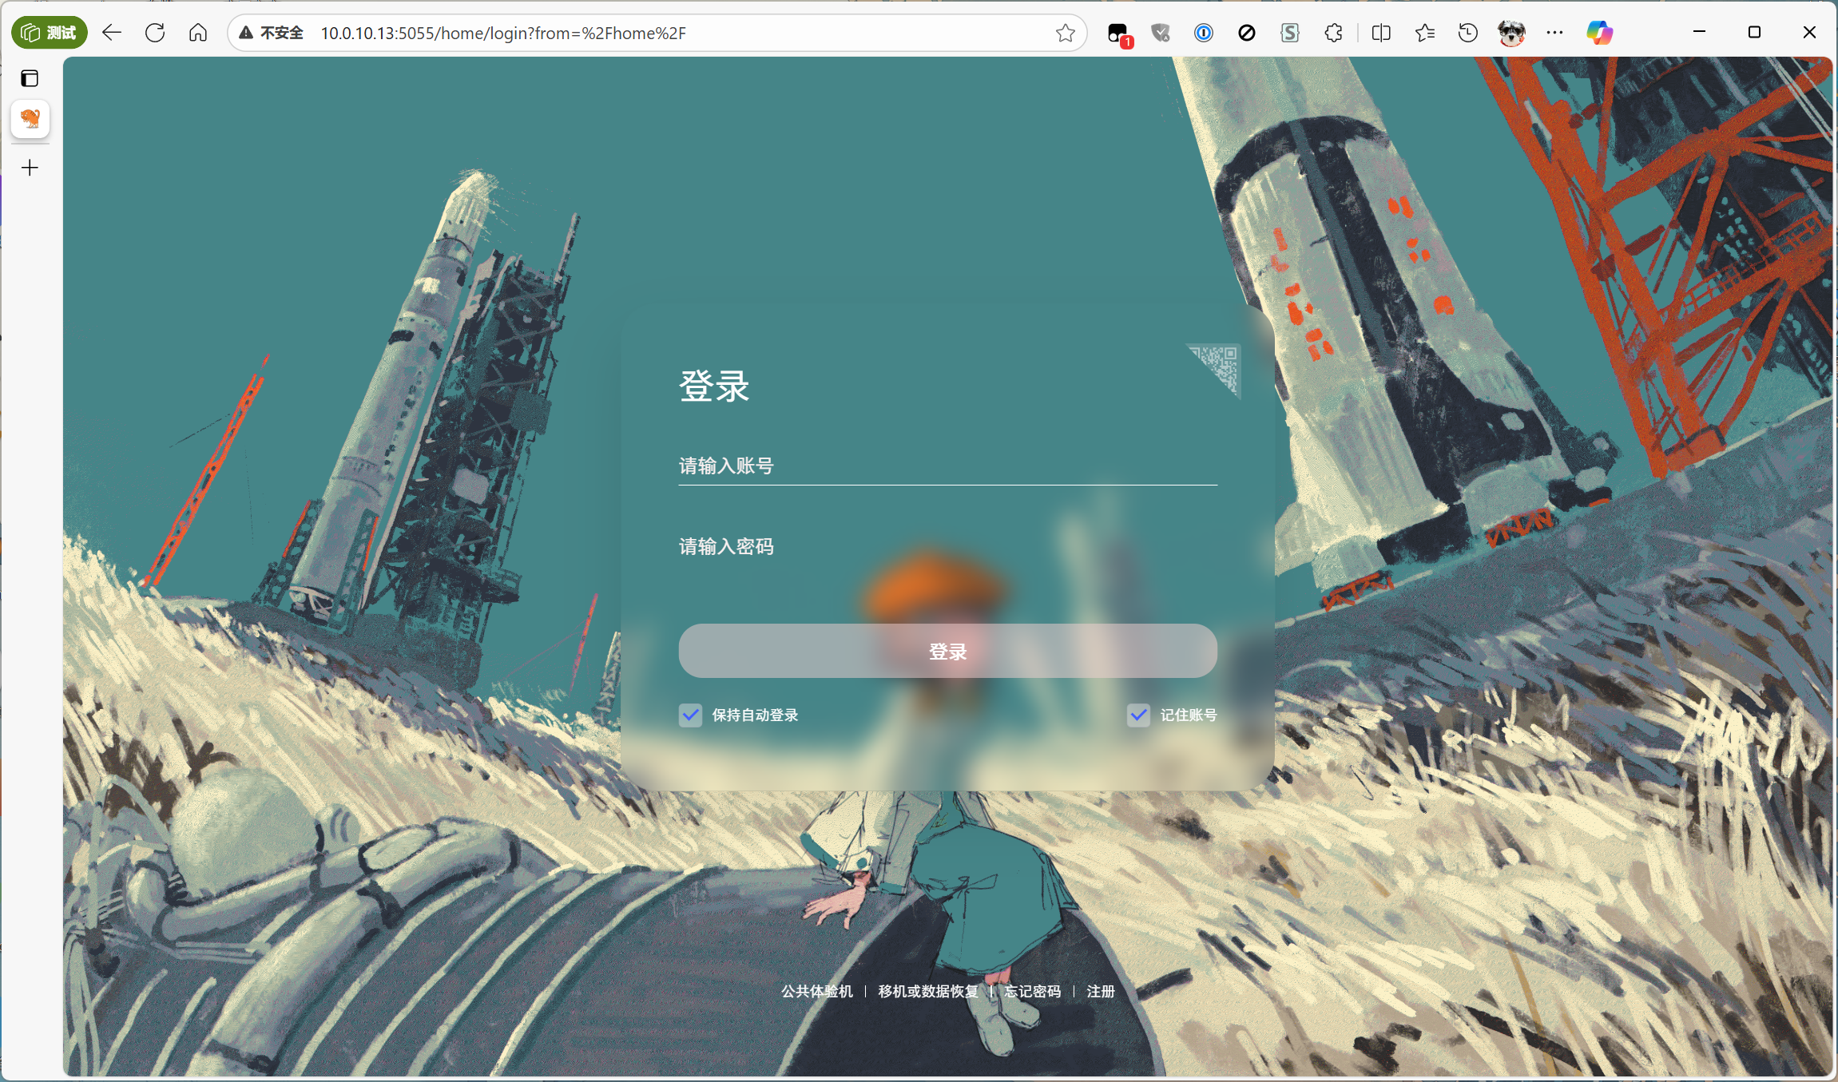The height and width of the screenshot is (1082, 1838).
Task: Open the favorites list star icon
Action: point(1425,32)
